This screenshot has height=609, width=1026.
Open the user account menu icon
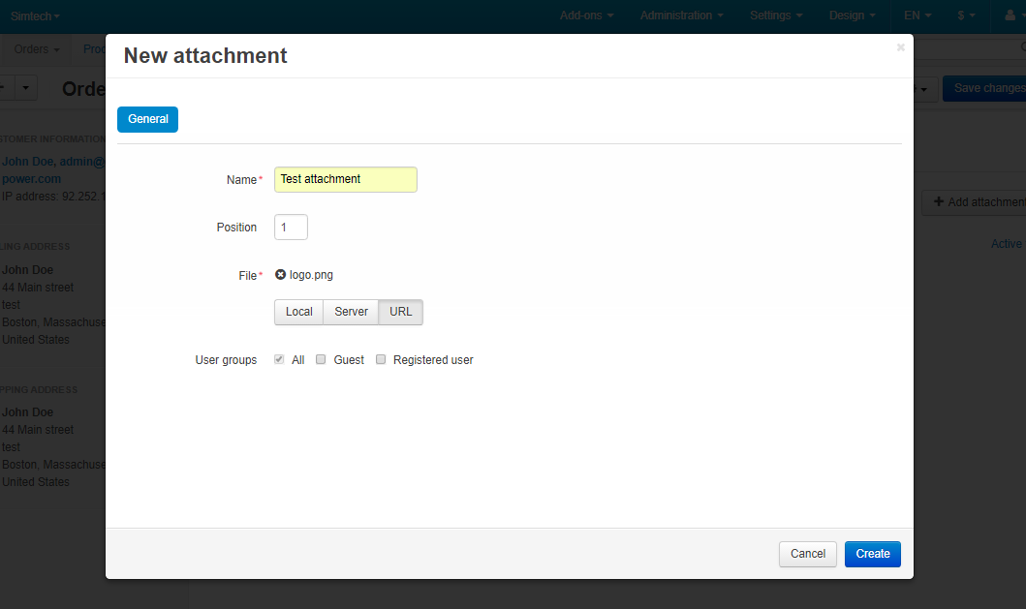[x=1012, y=15]
